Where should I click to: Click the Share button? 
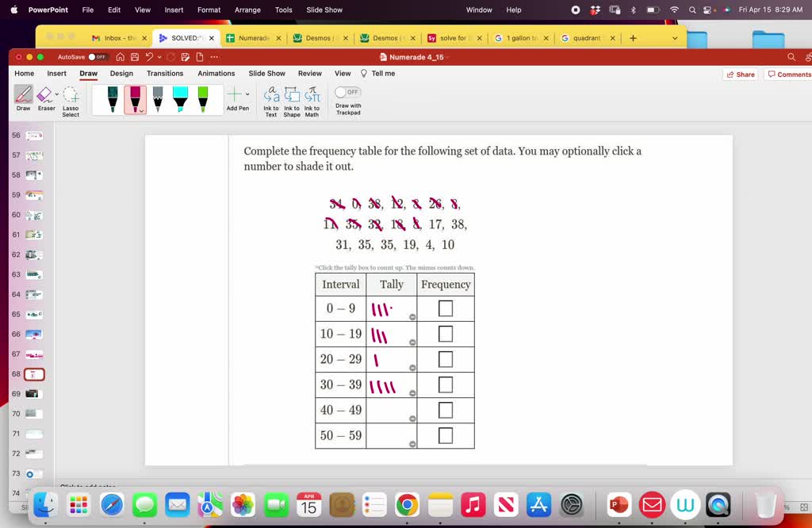(x=739, y=73)
